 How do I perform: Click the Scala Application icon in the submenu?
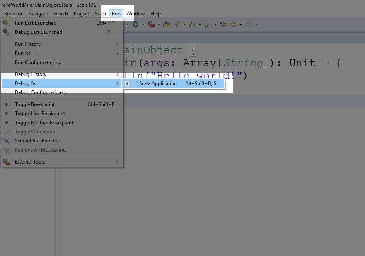click(127, 83)
